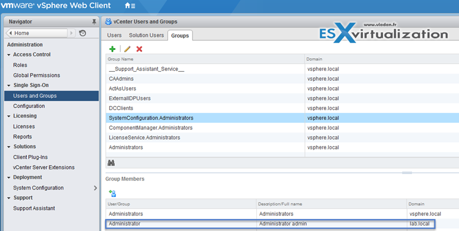
Task: Sort by Group Name column header
Action: tap(205, 59)
